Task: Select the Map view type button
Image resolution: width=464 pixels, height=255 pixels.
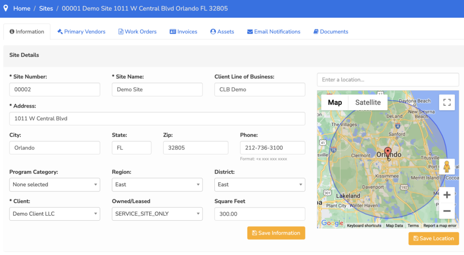Action: point(335,103)
